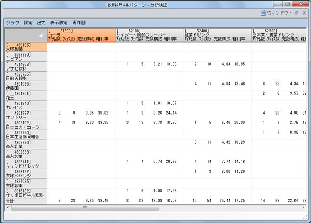Click the table corner sort triangle

(40, 35)
